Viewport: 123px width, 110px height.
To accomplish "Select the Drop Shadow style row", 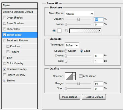I will coord(20,18).
